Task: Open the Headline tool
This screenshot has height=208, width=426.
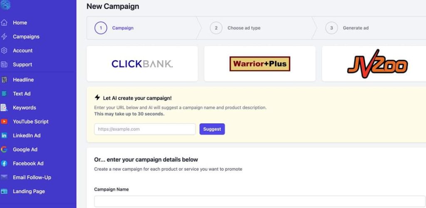Action: click(23, 80)
